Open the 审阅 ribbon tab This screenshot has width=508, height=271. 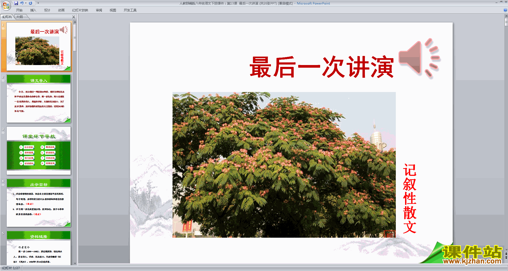pos(99,10)
